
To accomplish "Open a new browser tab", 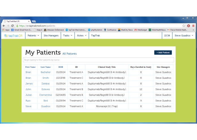I will coord(34,21).
